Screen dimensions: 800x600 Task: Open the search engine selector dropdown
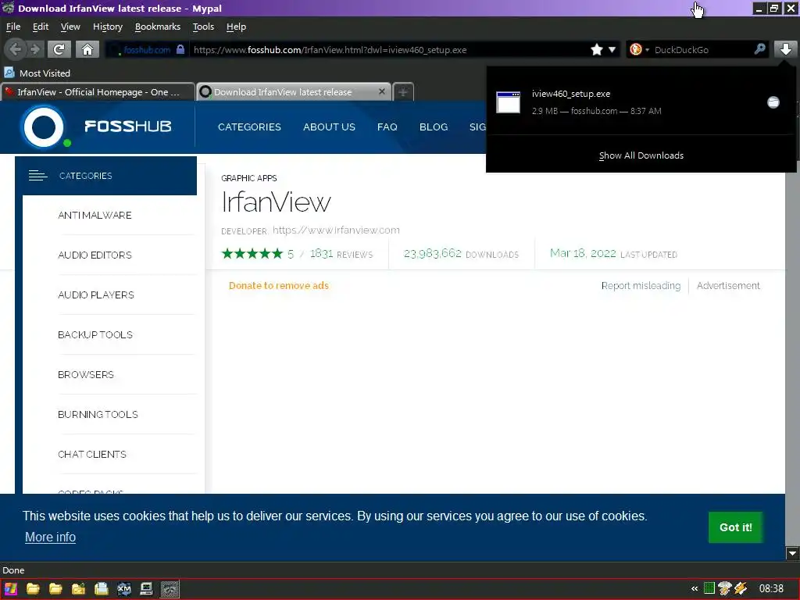[x=639, y=49]
